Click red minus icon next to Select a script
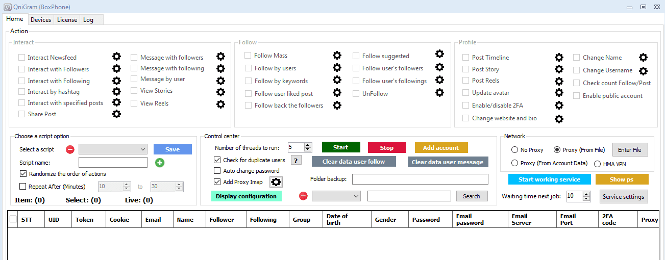 point(70,149)
